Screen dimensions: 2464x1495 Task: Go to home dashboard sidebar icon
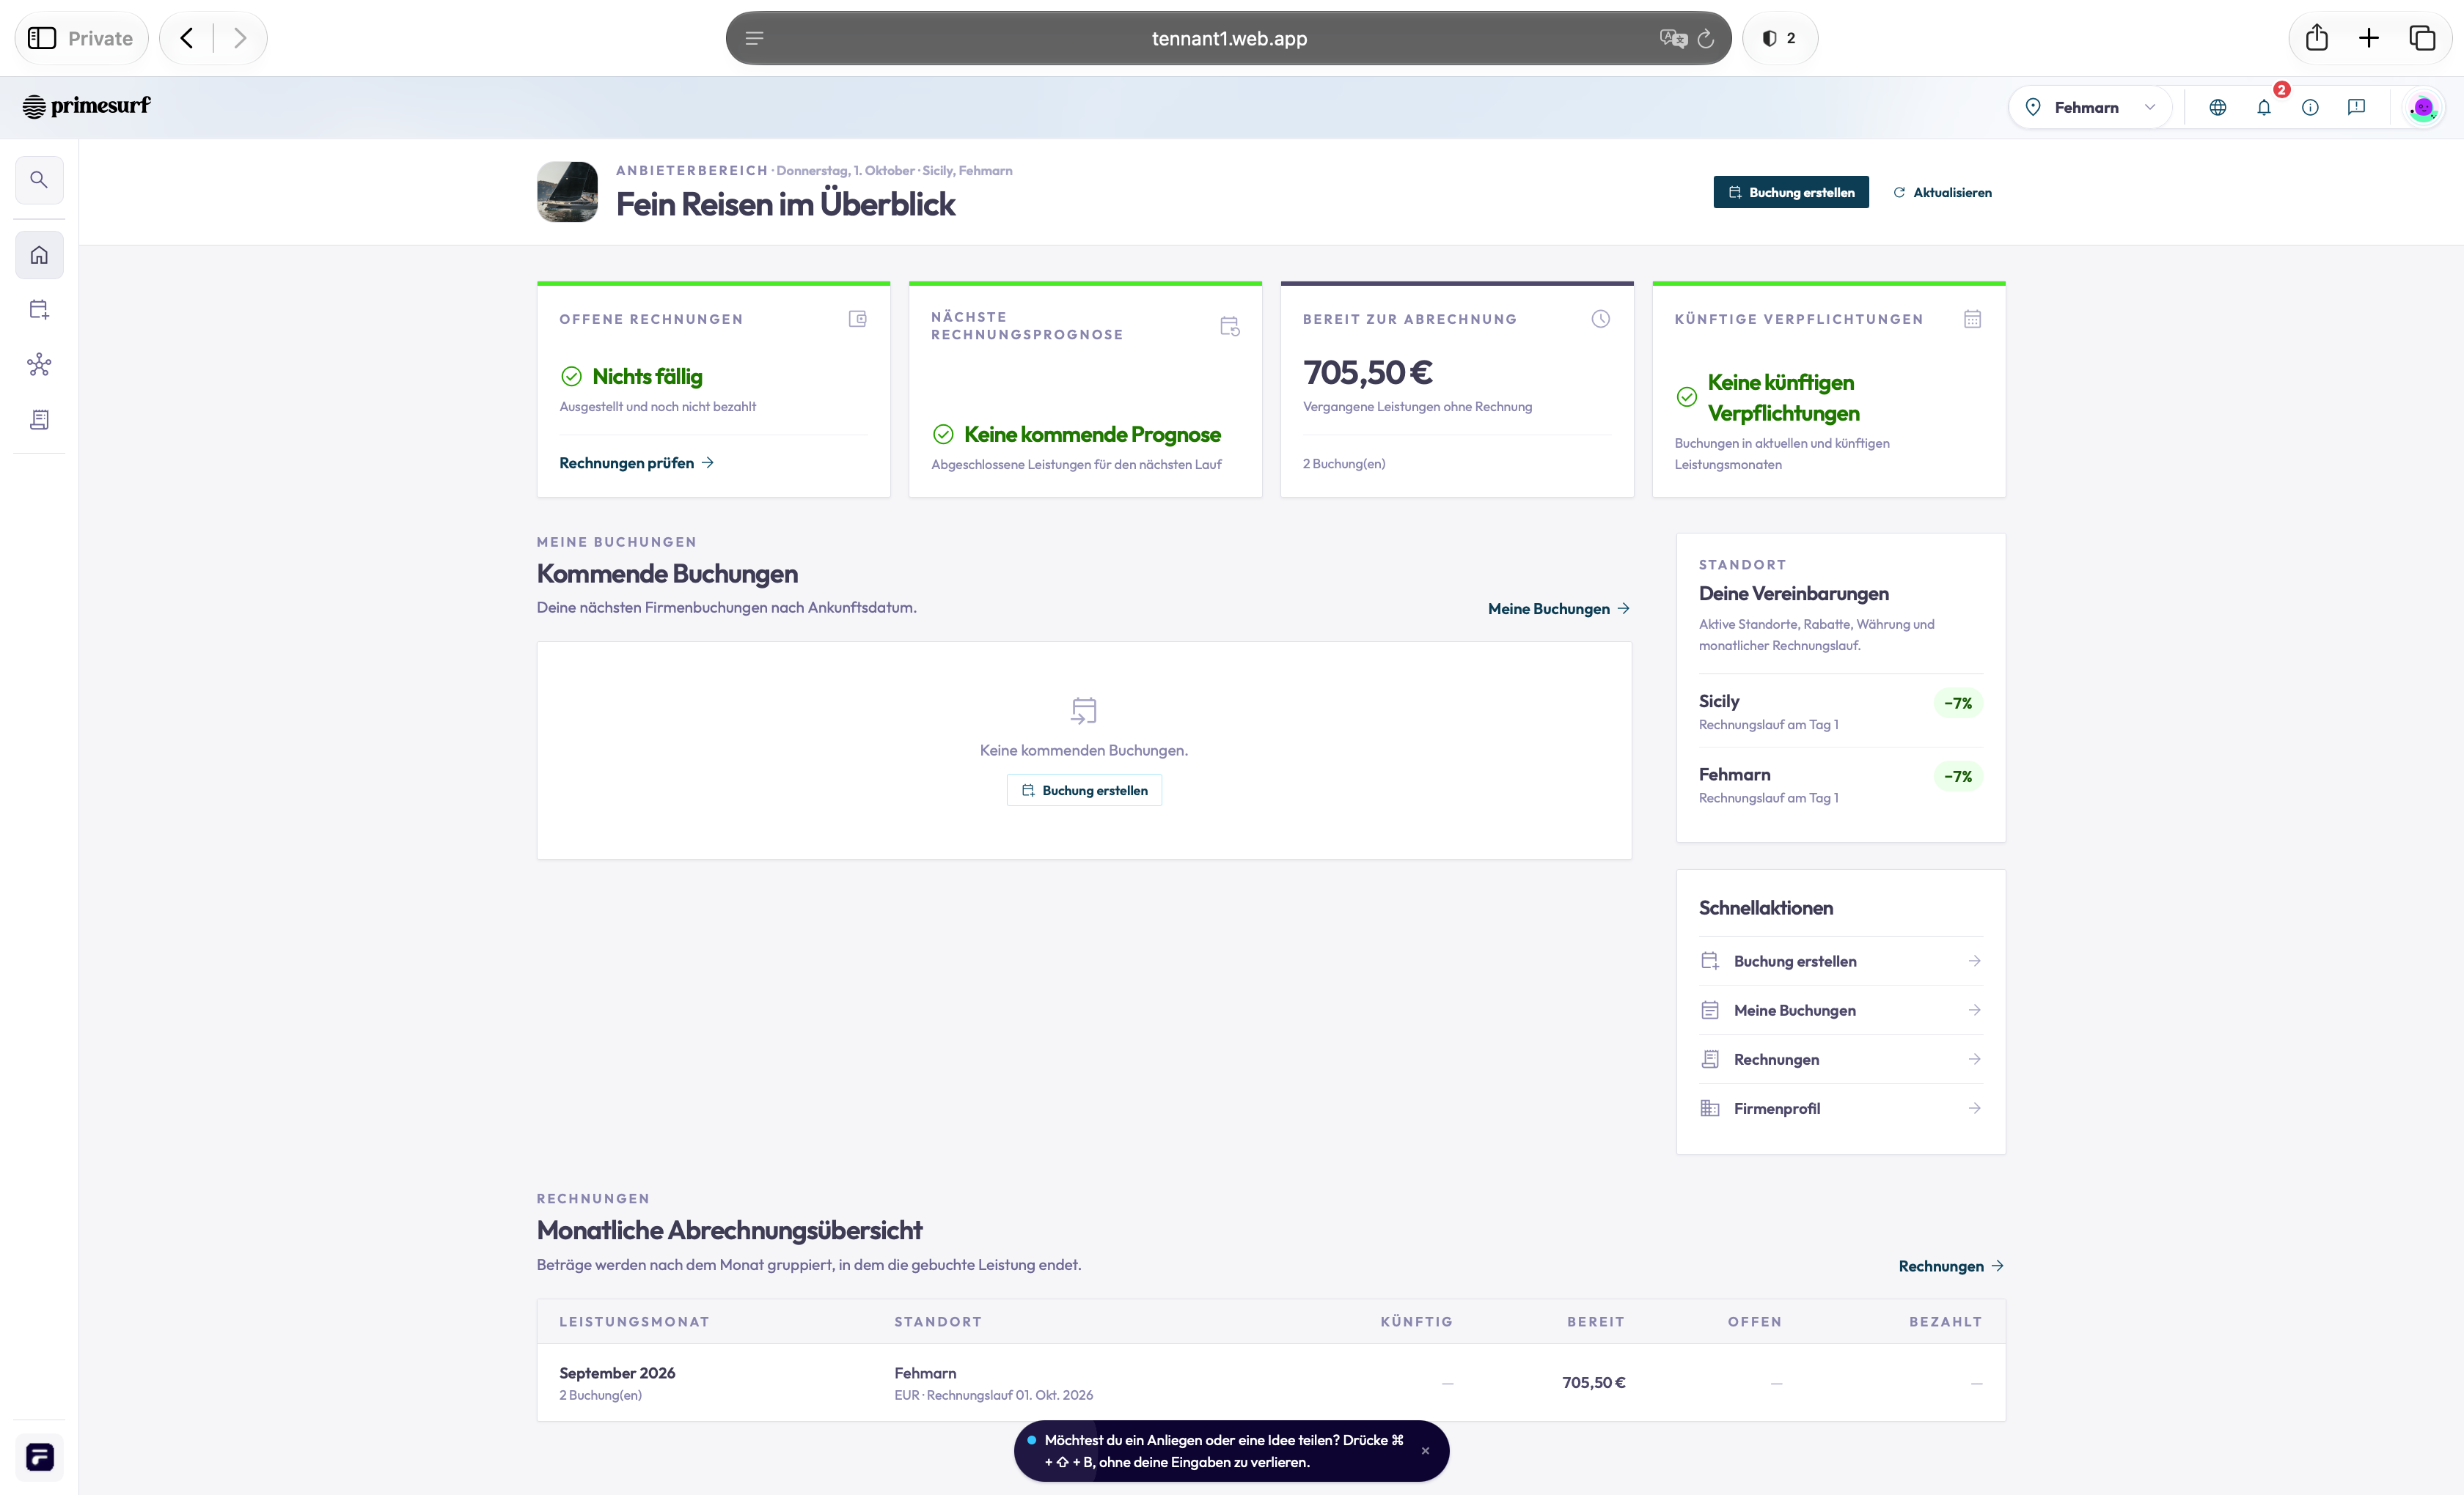39,255
